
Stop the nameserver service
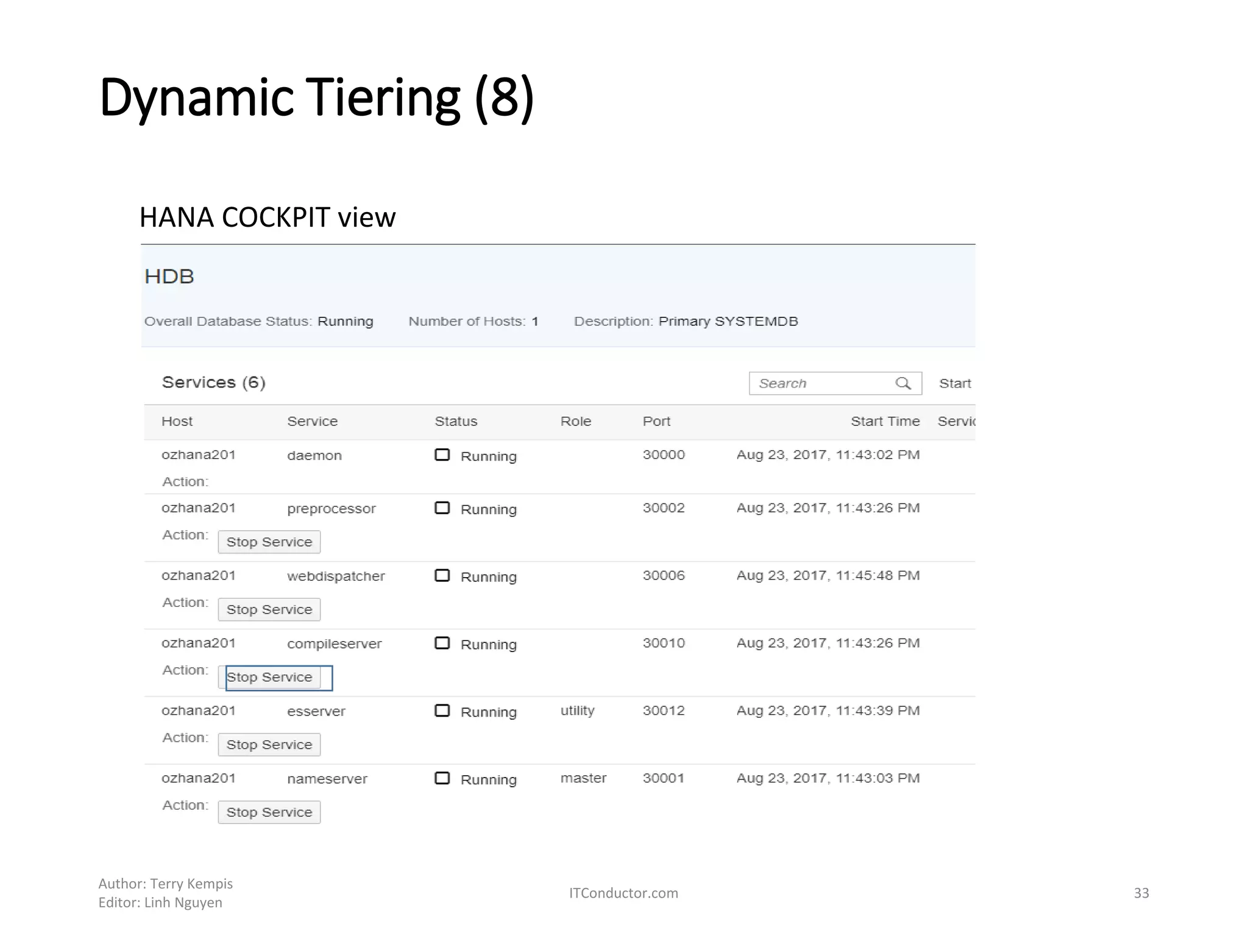click(269, 812)
